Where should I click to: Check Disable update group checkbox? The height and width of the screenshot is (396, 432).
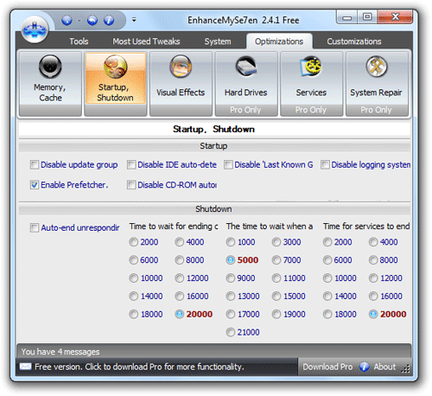point(35,165)
